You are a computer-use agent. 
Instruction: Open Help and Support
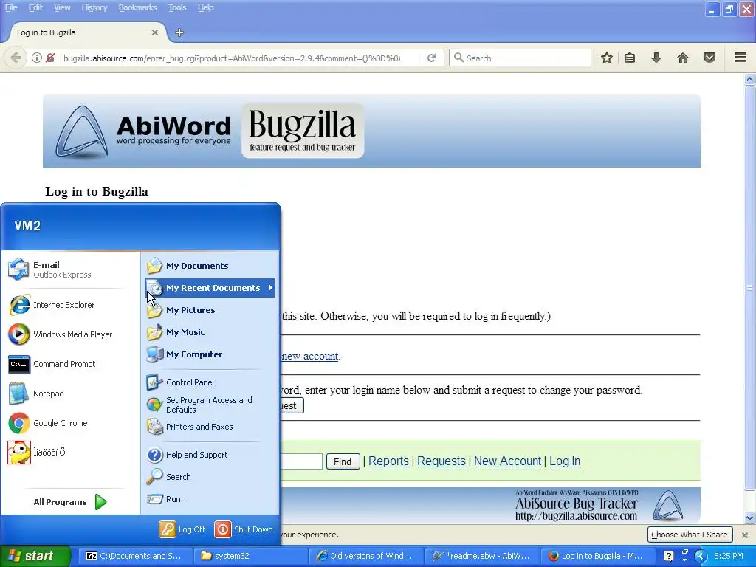(x=210, y=455)
